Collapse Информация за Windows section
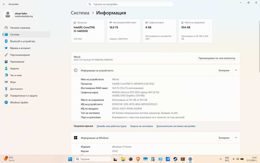260x163 pixels. pyautogui.click(x=236, y=138)
